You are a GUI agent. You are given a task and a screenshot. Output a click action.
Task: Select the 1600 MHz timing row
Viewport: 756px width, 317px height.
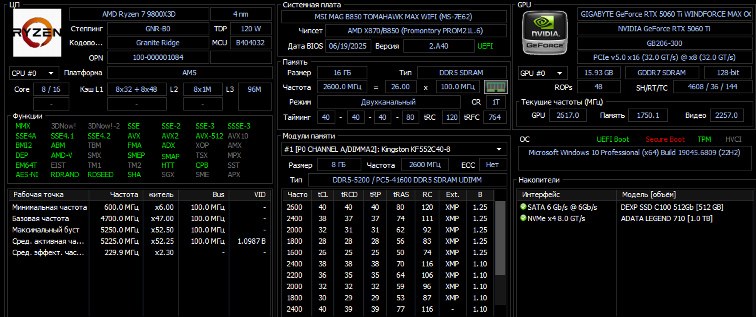(387, 252)
